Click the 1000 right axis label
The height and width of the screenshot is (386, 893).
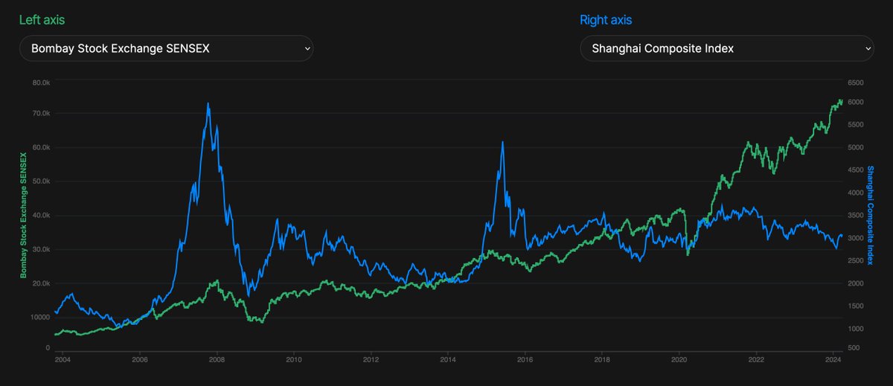pos(855,329)
